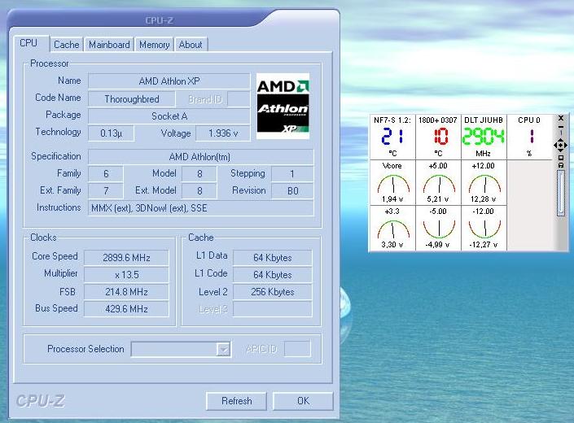This screenshot has height=423, width=574.
Task: Click the Voltage value '1.936 v'
Action: 223,133
